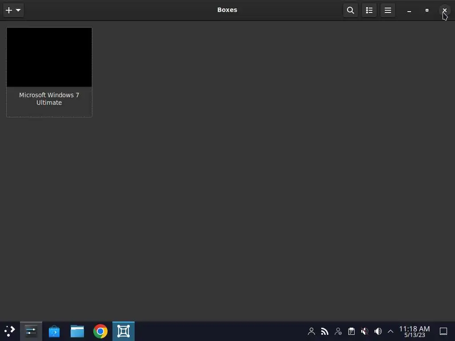
Task: Open the clipboard tray icon
Action: coord(351,331)
